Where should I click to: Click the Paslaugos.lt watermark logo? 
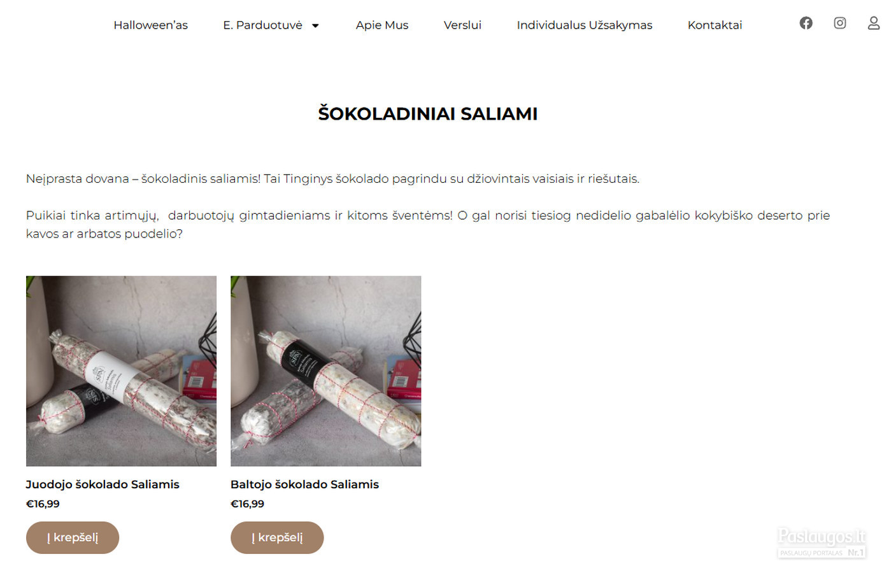822,543
